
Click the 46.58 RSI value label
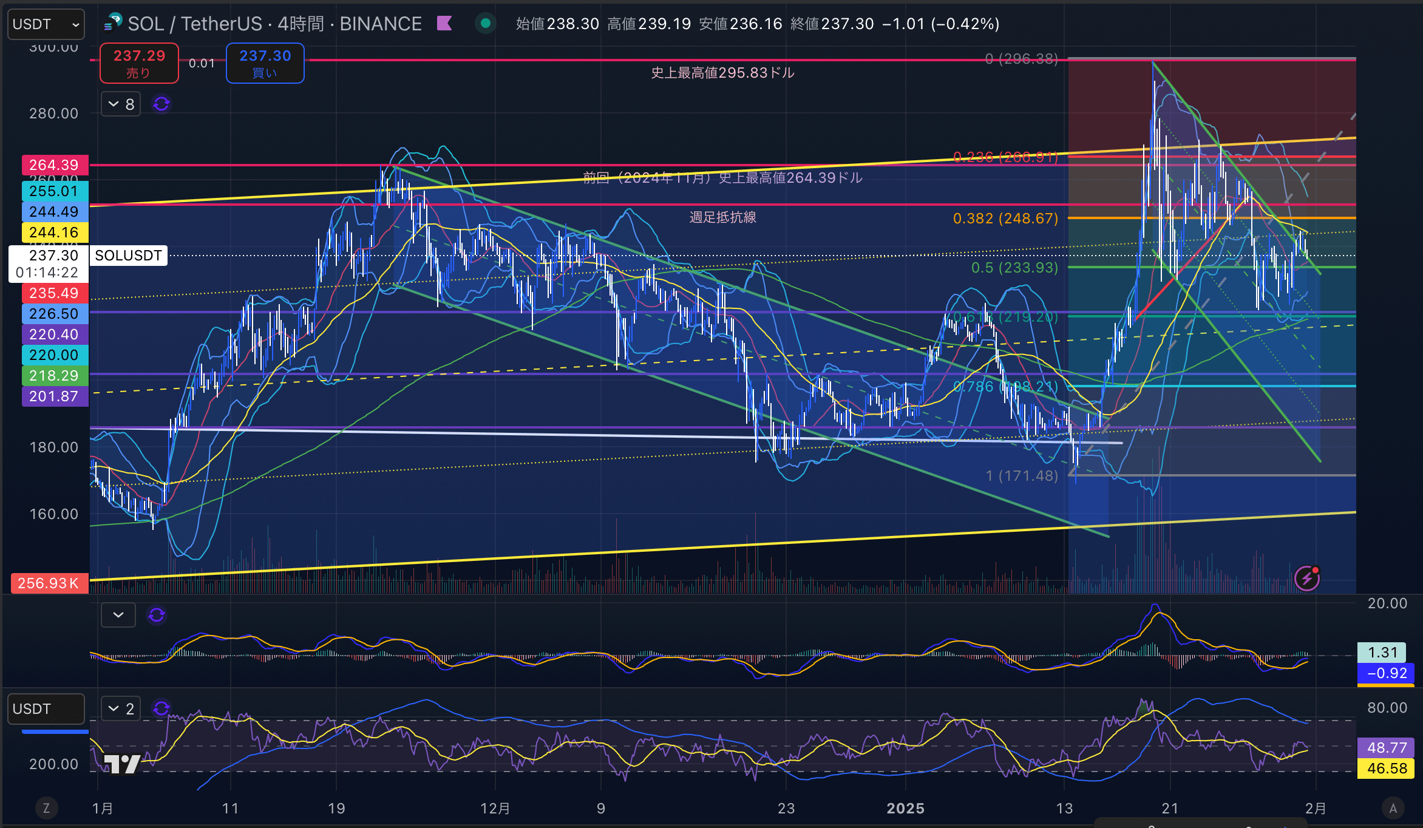1386,769
